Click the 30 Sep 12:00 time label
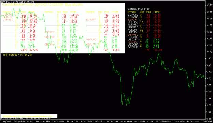213x123 pixels. pos(32,122)
